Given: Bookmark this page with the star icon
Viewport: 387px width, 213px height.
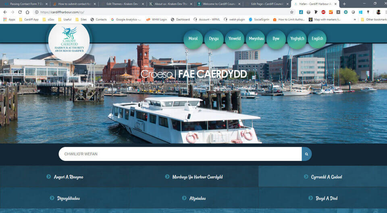Looking at the screenshot, I should tap(292, 12).
